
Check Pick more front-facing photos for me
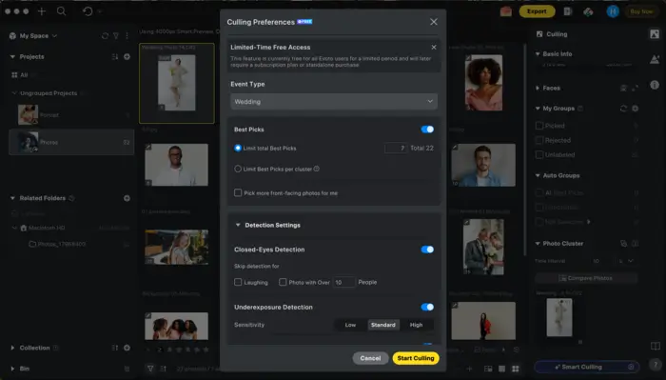tap(238, 193)
